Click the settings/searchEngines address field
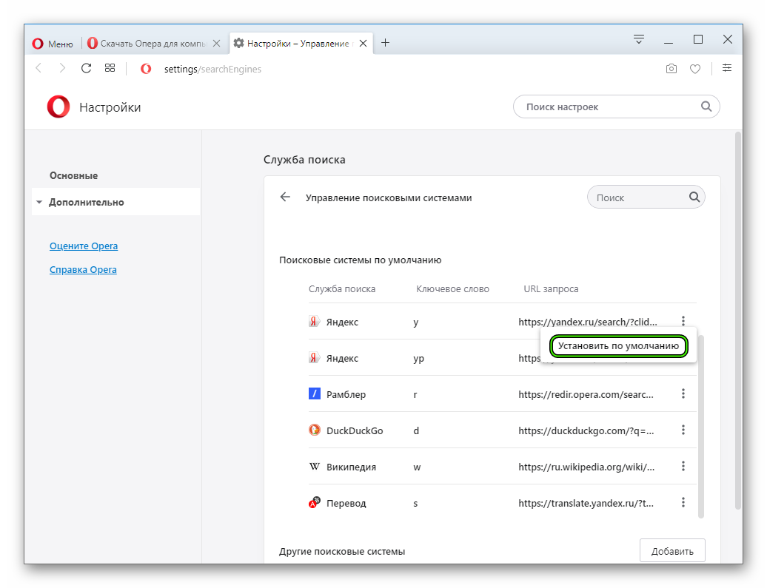767x588 pixels. tap(212, 69)
